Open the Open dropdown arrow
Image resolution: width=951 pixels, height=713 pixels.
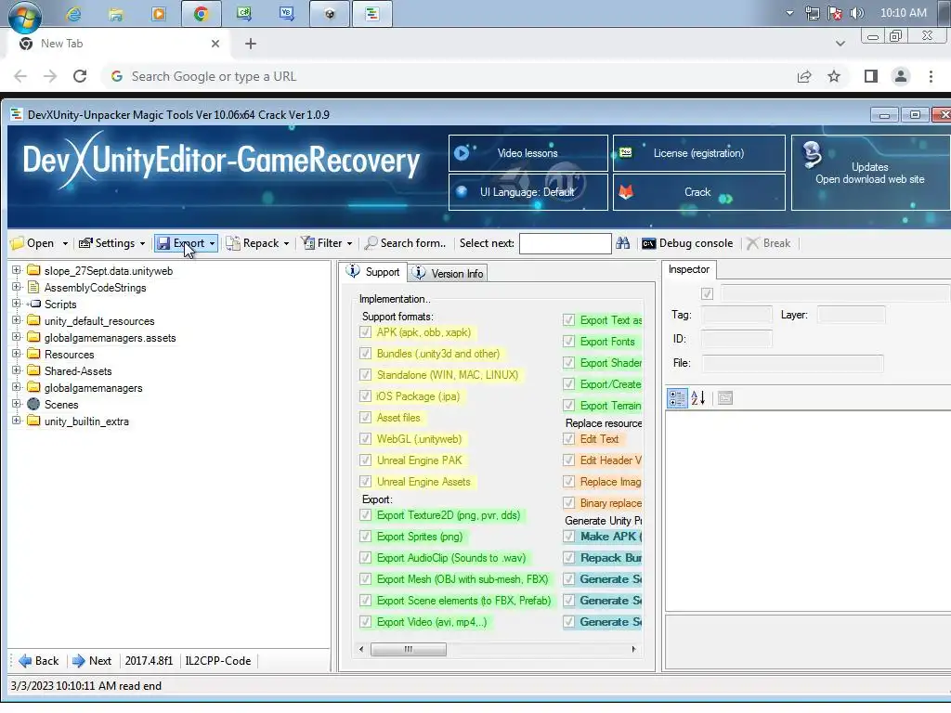click(x=65, y=244)
